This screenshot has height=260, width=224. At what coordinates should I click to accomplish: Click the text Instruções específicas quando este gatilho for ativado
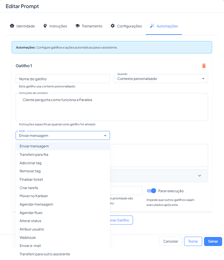coord(57,124)
